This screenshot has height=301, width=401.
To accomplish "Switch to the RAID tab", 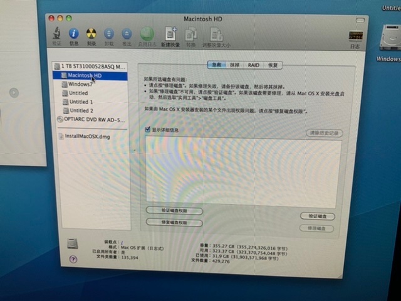I will pyautogui.click(x=253, y=65).
